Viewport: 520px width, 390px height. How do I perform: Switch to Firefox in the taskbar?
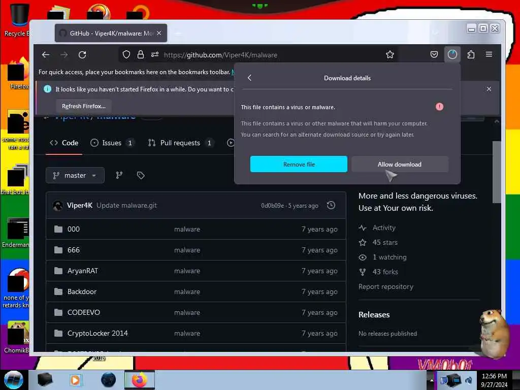point(139,380)
